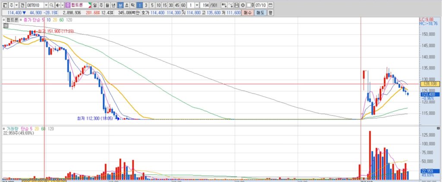
Task: Click the small square before 거래량 legend
Action: click(4, 129)
